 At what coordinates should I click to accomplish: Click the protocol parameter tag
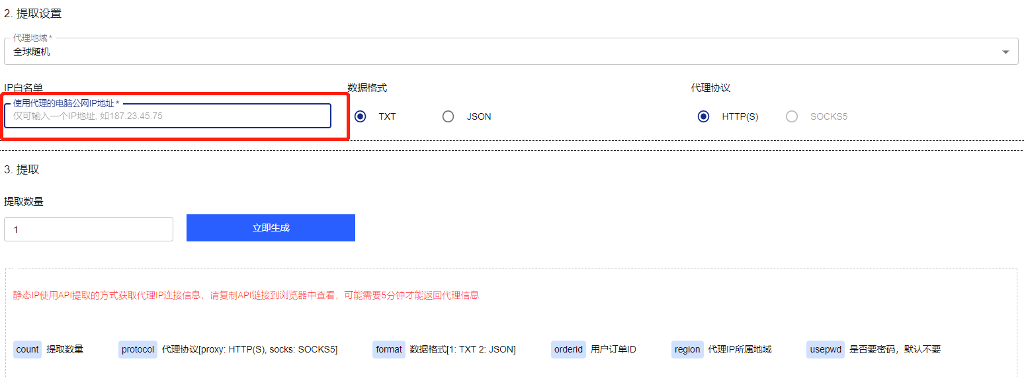(138, 349)
